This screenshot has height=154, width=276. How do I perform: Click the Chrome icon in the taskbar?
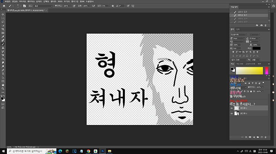point(88,151)
